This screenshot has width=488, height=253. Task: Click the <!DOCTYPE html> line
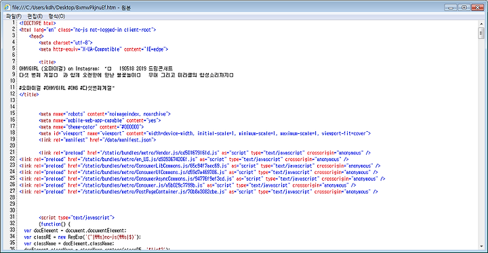pos(38,23)
